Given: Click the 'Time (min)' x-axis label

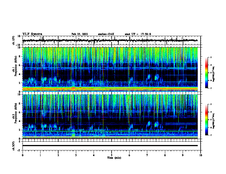Looking at the screenshot, I should [114, 158].
